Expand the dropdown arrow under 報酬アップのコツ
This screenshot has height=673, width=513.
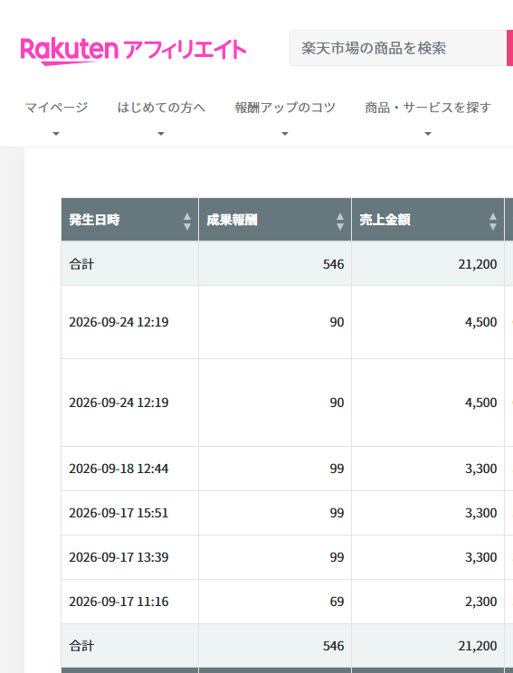[285, 134]
